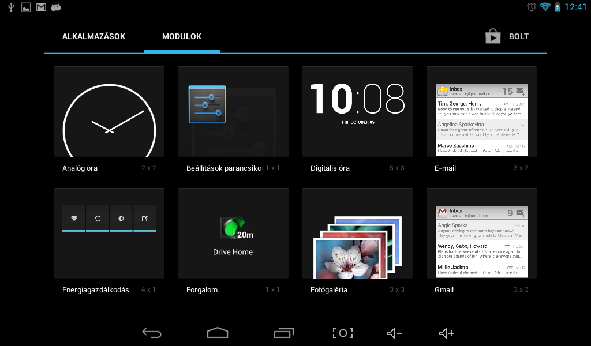This screenshot has height=346, width=591.
Task: Open the recent apps overview
Action: 283,333
